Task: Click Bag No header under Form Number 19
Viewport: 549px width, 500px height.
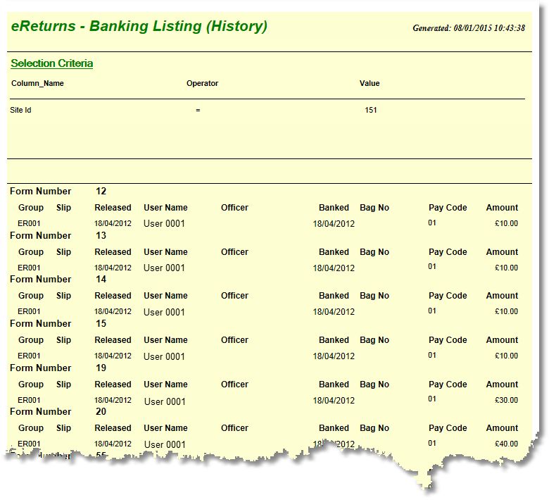Action: click(x=374, y=385)
